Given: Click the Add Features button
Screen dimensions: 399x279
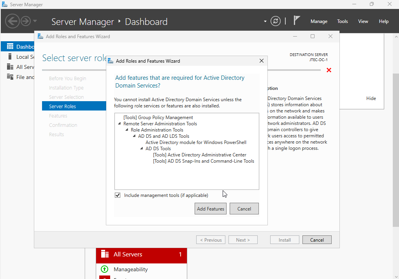Looking at the screenshot, I should coord(211,209).
